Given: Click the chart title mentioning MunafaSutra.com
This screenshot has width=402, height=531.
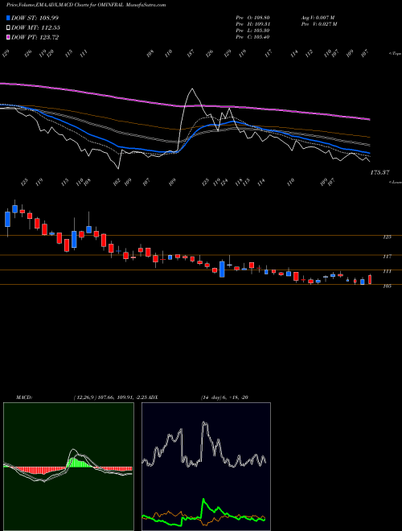Looking at the screenshot, I should pos(86,5).
